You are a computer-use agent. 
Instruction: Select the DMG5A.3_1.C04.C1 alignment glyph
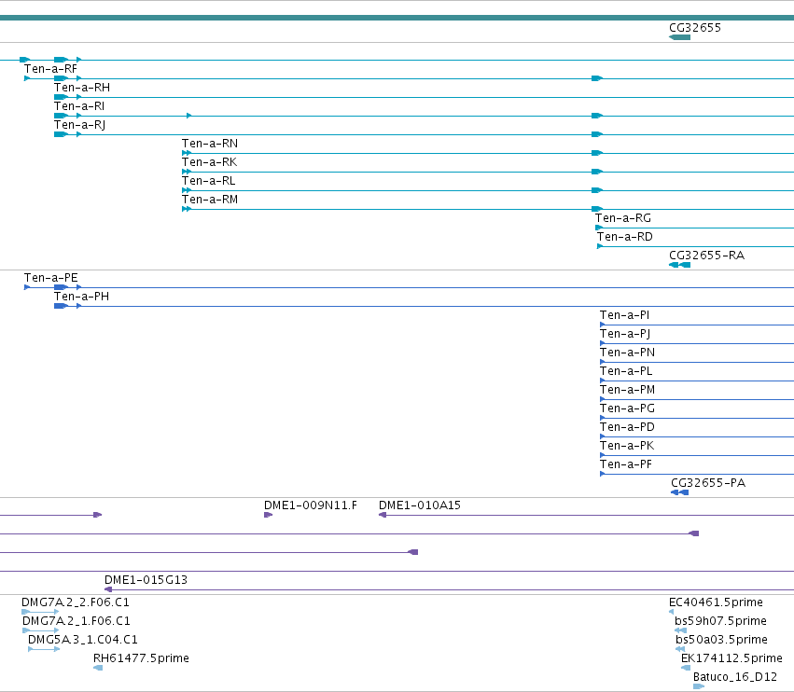tap(44, 649)
